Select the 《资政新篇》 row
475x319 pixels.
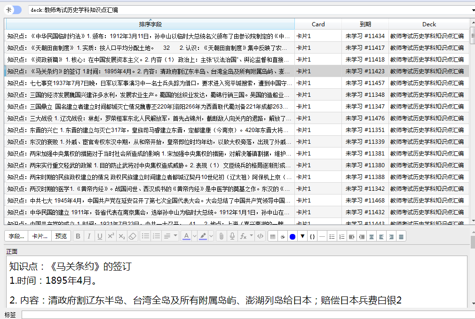coord(237,60)
